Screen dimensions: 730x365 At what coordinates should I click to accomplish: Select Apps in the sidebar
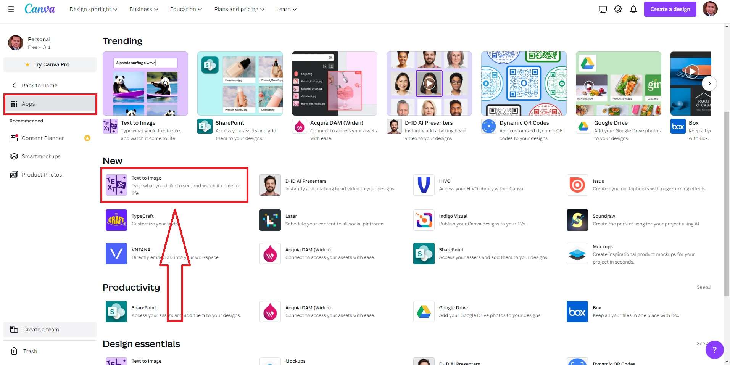pos(50,104)
